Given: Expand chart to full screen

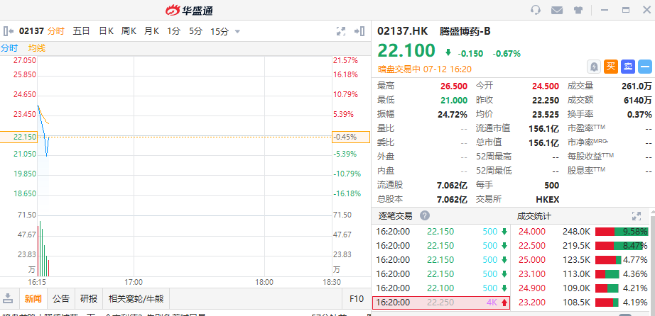Looking at the screenshot, I should tap(341, 31).
